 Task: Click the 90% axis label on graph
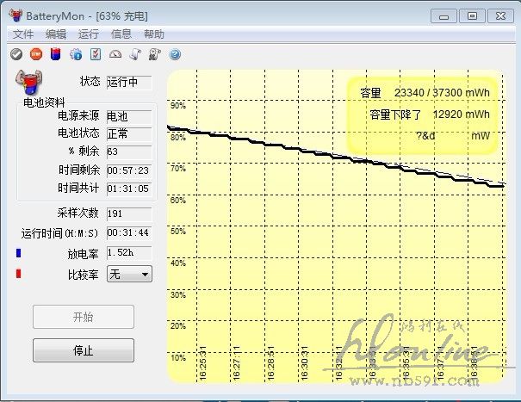[x=178, y=106]
